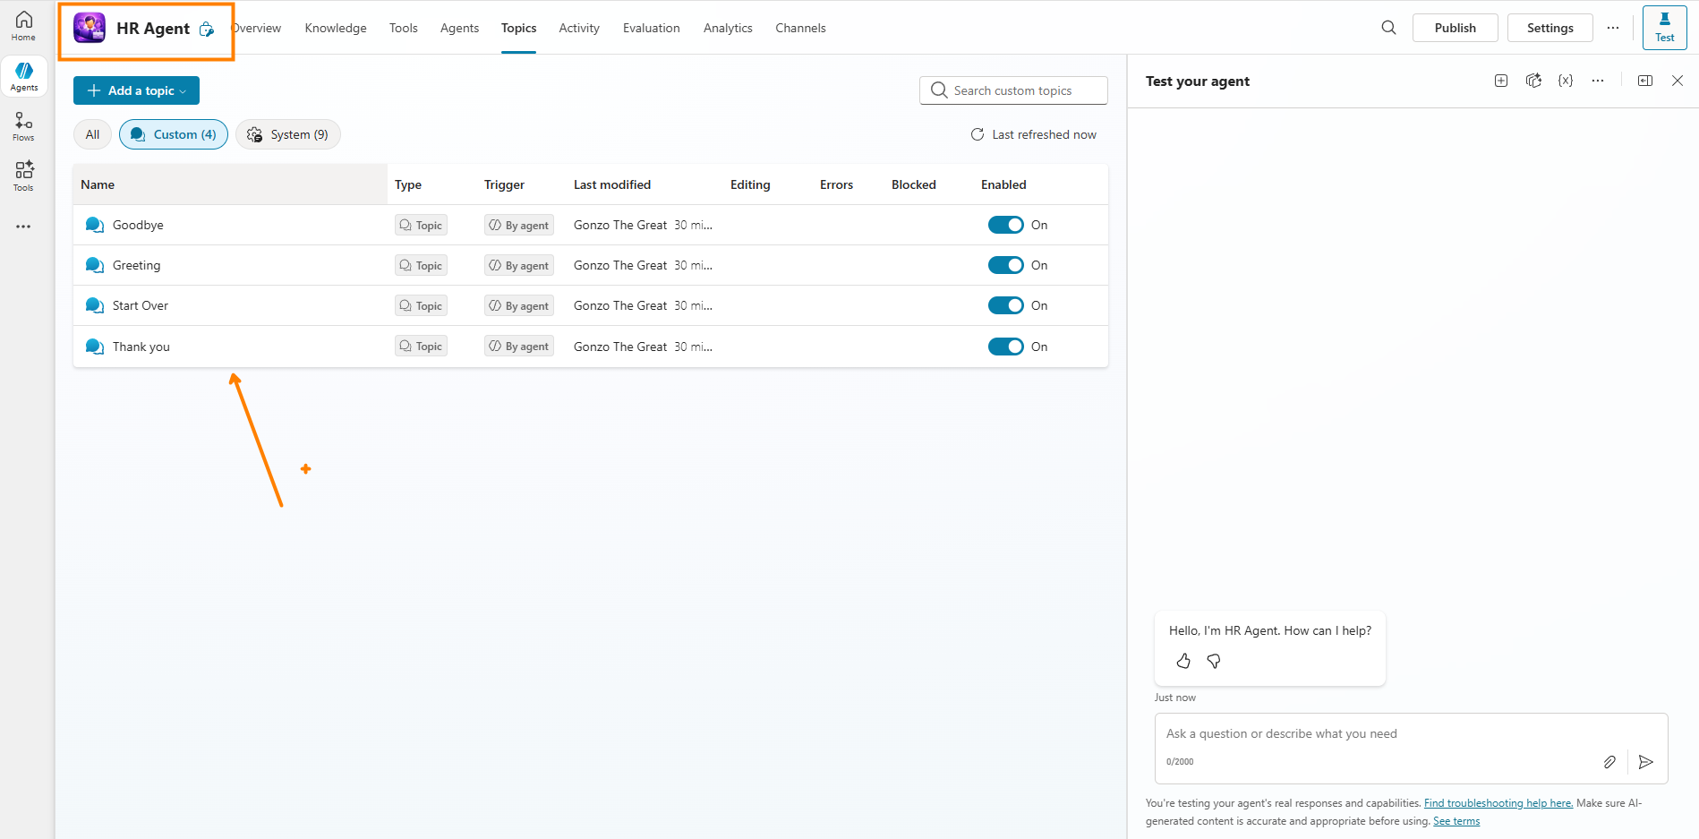
Task: Expand the left sidebar more menu
Action: 23,227
